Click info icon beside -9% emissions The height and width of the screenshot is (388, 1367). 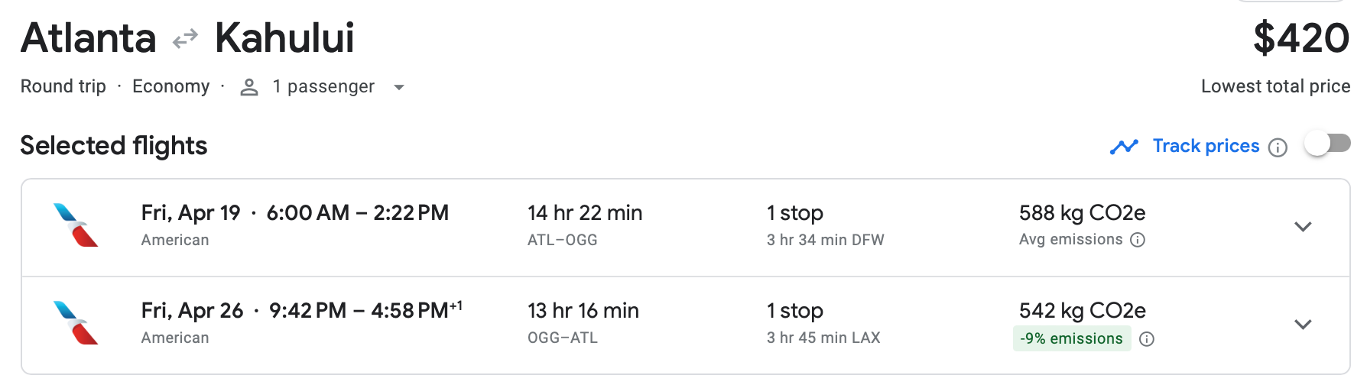(x=1146, y=339)
